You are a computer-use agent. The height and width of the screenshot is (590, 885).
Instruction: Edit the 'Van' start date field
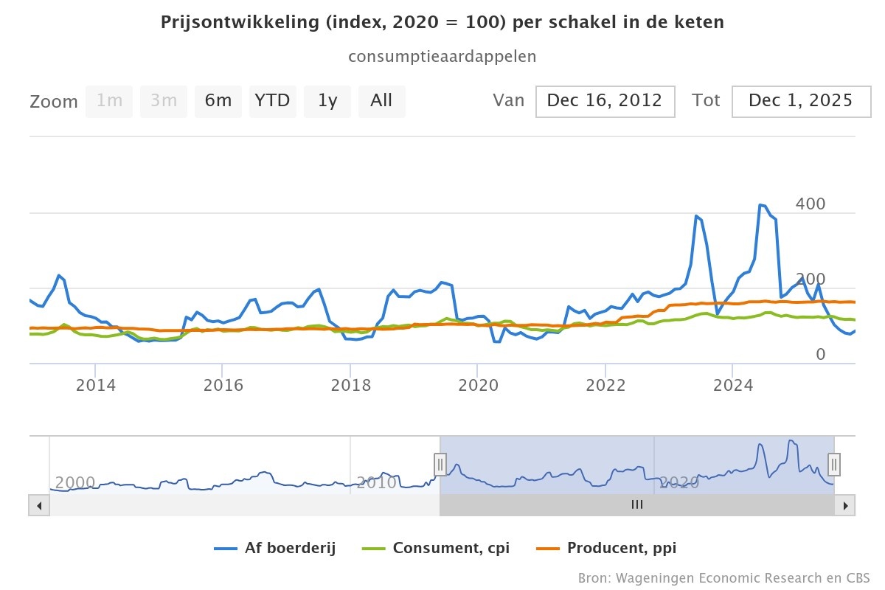tap(605, 101)
